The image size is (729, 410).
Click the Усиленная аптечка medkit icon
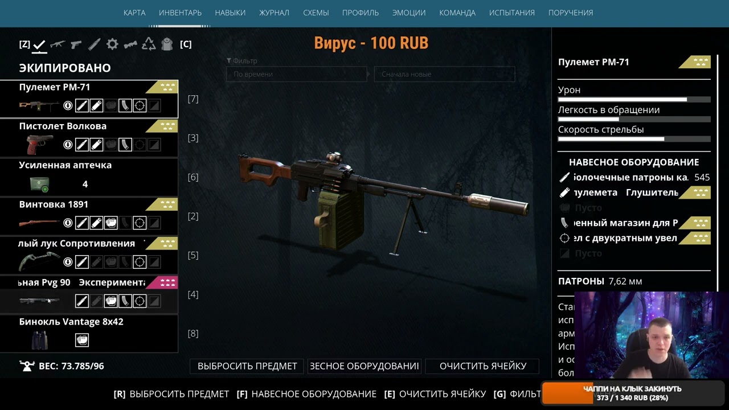point(39,184)
